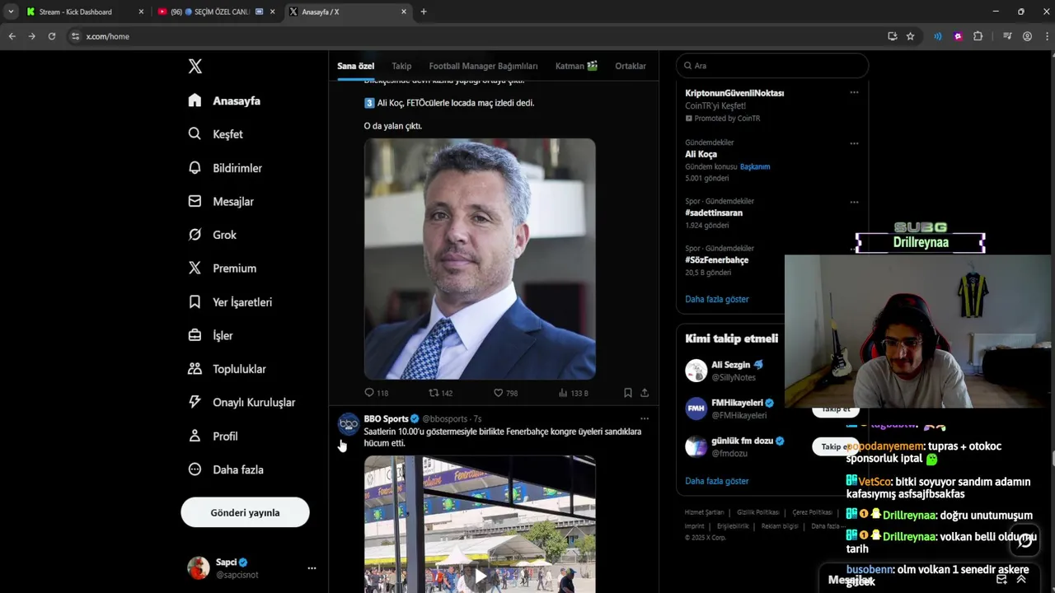
Task: Open Anasayfa home icon
Action: 195,100
